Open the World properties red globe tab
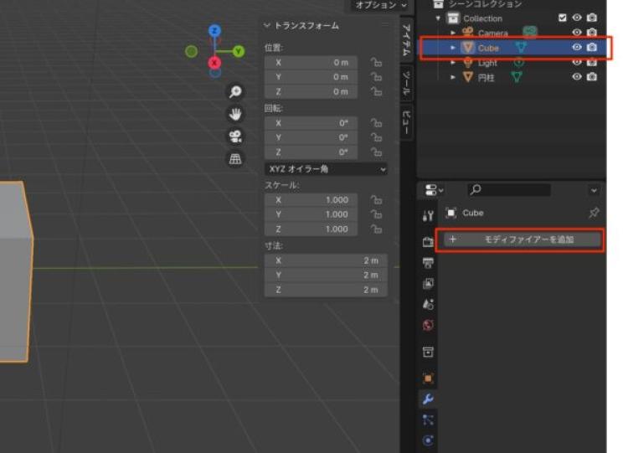Screen dimensions: 628x453 (428, 325)
